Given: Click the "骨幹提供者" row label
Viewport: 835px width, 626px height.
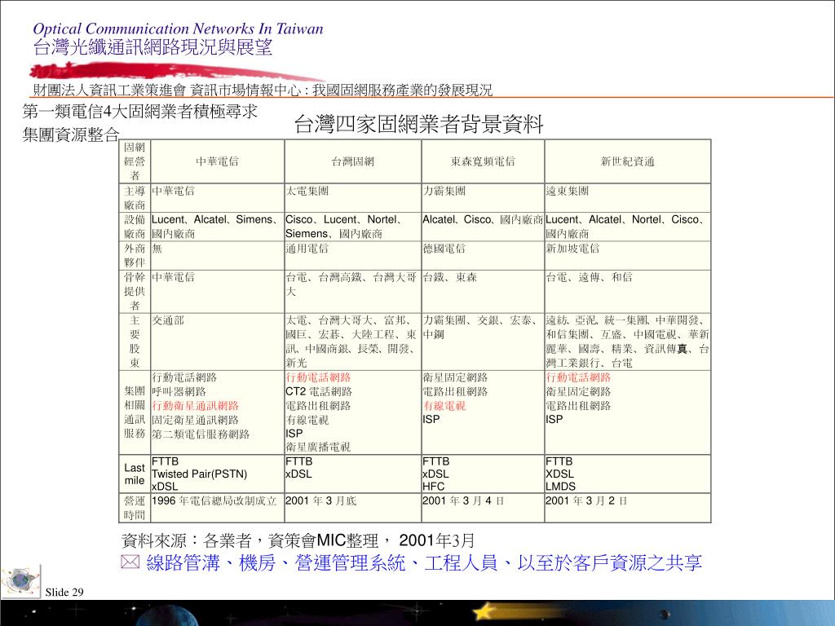Looking at the screenshot, I should pos(135,291).
